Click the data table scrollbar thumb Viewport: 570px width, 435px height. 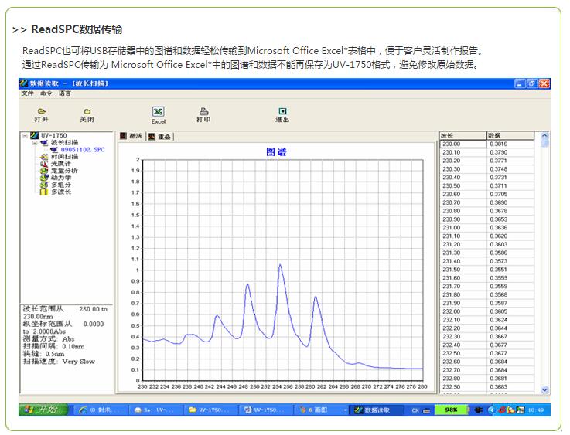[x=544, y=143]
